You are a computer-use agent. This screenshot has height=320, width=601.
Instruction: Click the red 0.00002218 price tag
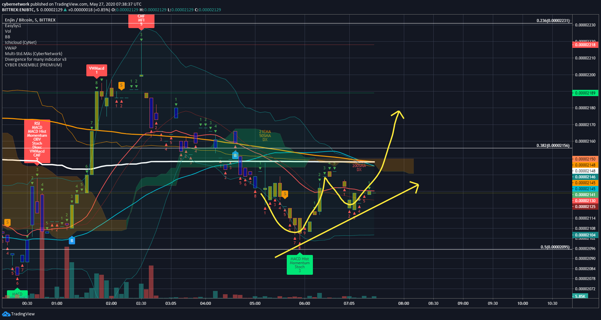(x=585, y=45)
